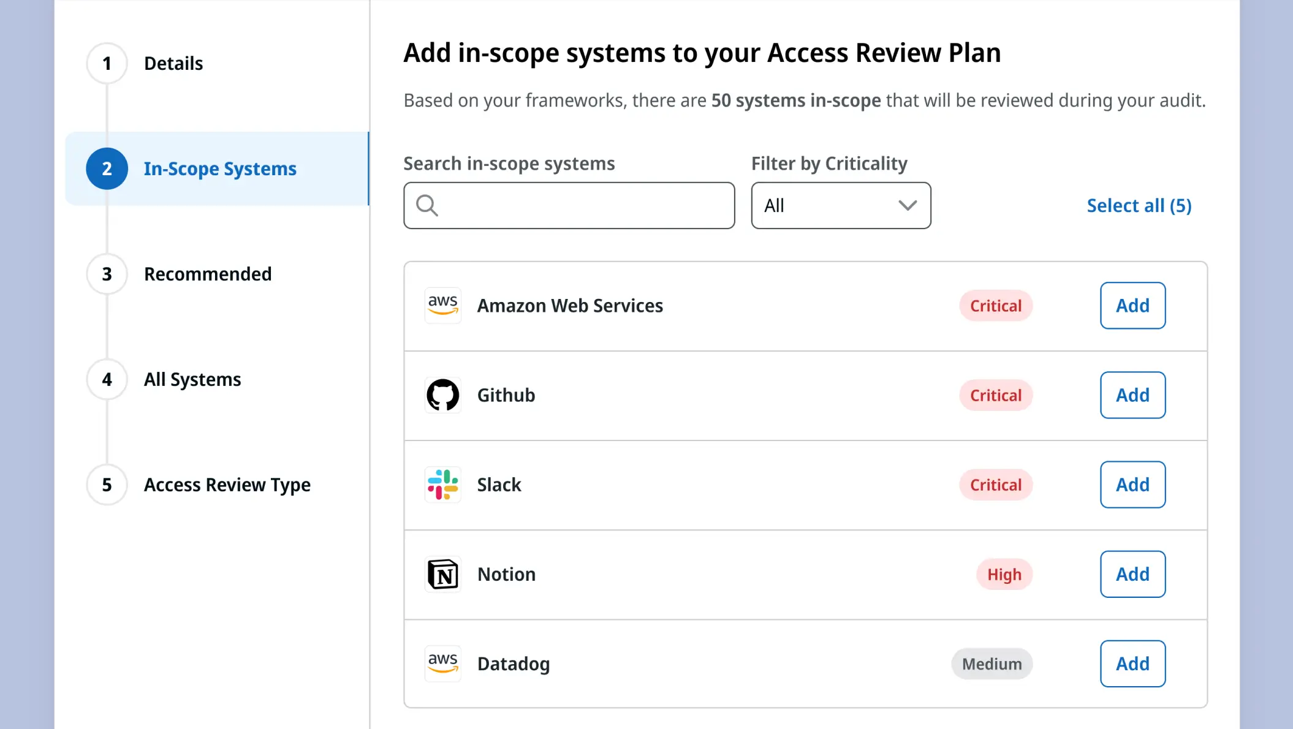Click the Amazon Web Services logo icon
Image resolution: width=1293 pixels, height=729 pixels.
442,305
